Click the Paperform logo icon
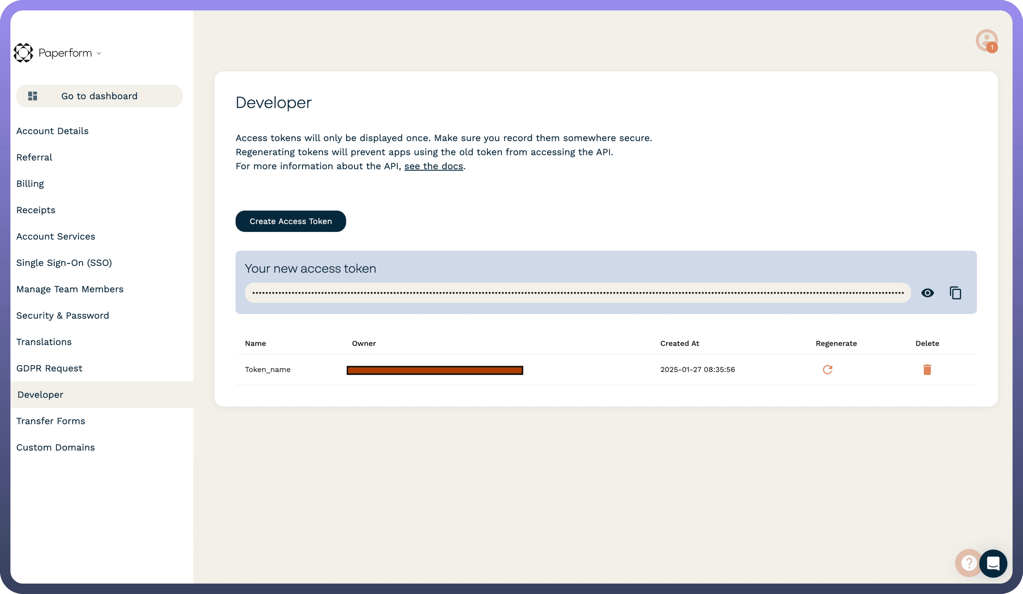This screenshot has width=1023, height=594. (23, 53)
